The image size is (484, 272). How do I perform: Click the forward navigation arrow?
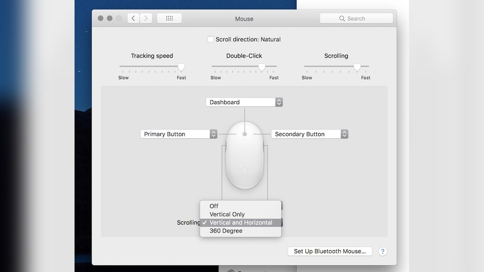click(146, 18)
